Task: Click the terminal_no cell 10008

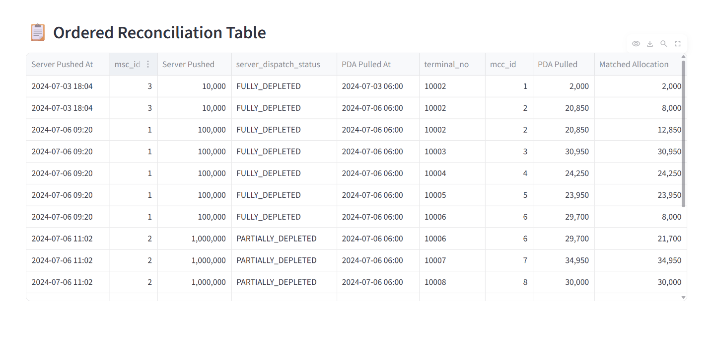Action: pyautogui.click(x=452, y=282)
